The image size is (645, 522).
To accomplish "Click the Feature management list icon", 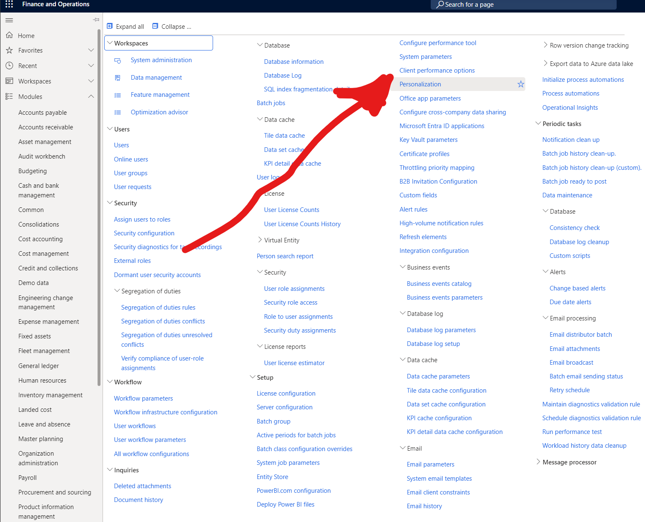I will coord(118,95).
